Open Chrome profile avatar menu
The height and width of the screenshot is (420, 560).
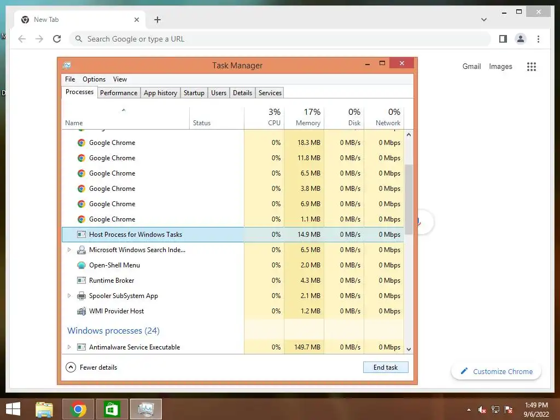(x=521, y=39)
